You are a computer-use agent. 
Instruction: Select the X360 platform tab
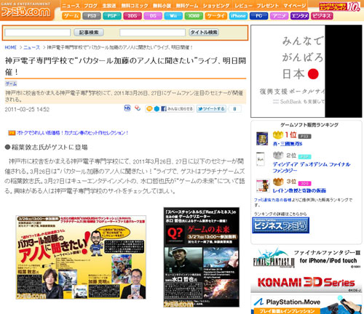[194, 16]
